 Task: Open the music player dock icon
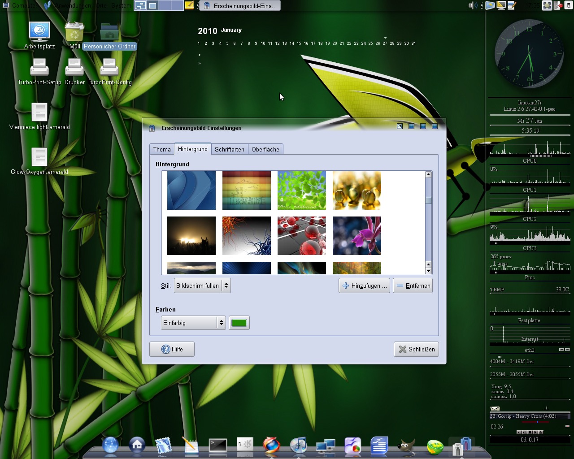298,445
